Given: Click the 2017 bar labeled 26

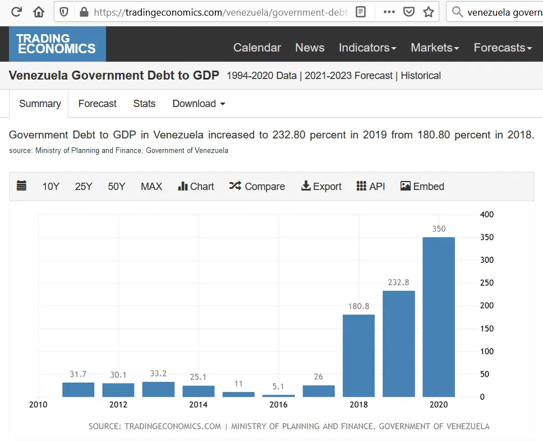Looking at the screenshot, I should point(319,391).
